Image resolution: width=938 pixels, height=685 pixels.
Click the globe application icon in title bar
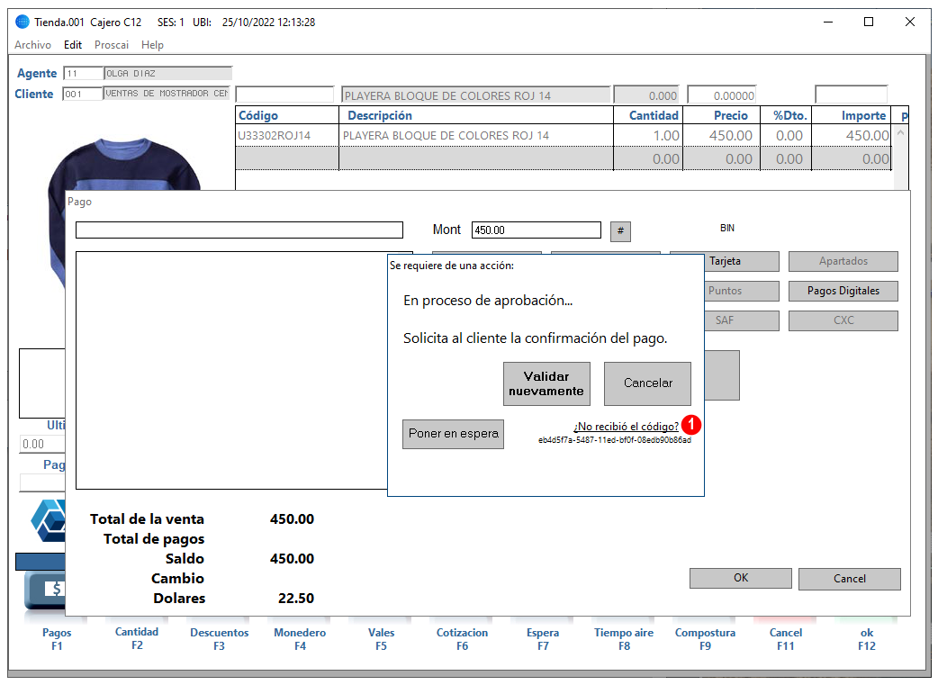pyautogui.click(x=23, y=23)
